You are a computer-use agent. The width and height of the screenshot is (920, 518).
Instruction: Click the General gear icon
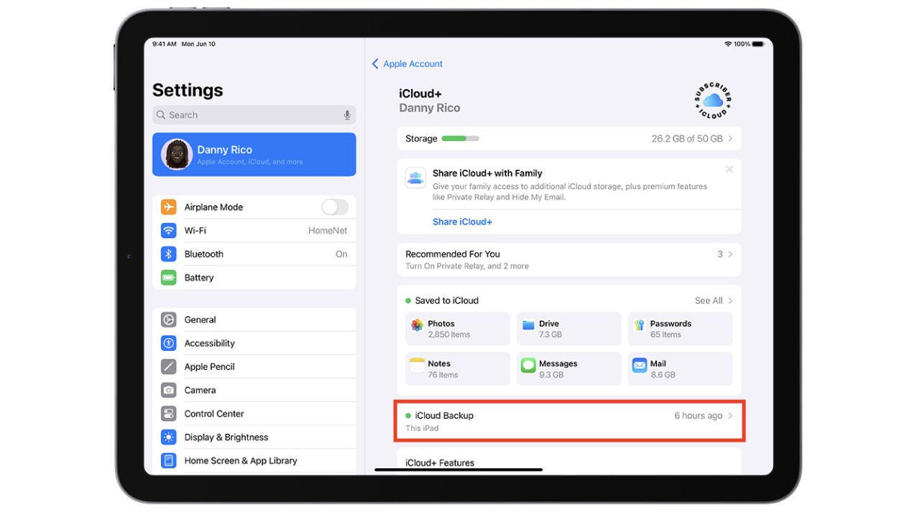pyautogui.click(x=168, y=319)
